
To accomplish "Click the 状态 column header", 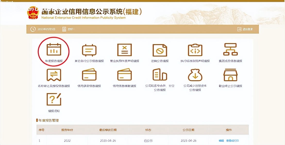I will 148,130.
